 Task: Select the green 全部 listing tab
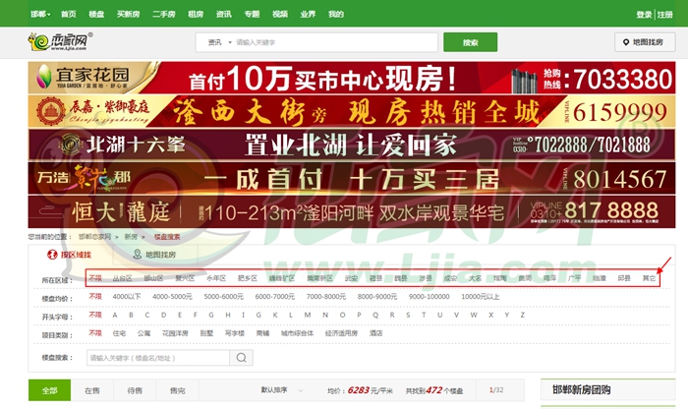coord(49,390)
